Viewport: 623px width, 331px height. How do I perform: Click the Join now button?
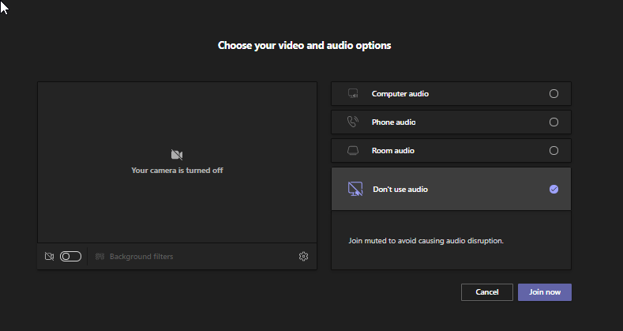[545, 292]
